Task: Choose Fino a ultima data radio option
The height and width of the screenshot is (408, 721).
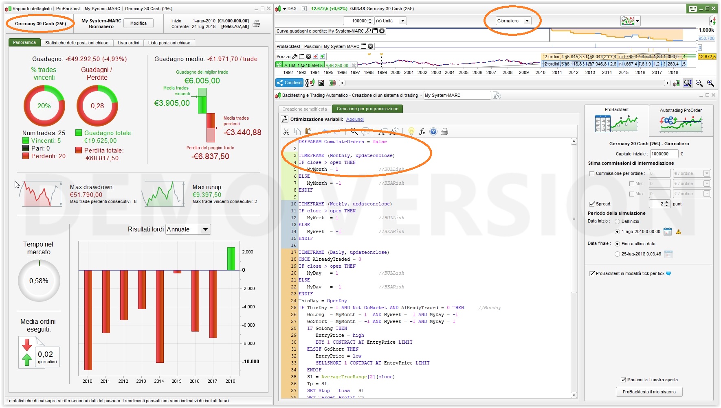Action: 617,244
